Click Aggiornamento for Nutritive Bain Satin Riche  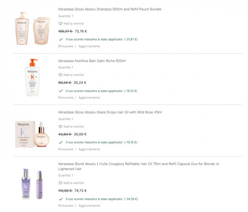89,98
